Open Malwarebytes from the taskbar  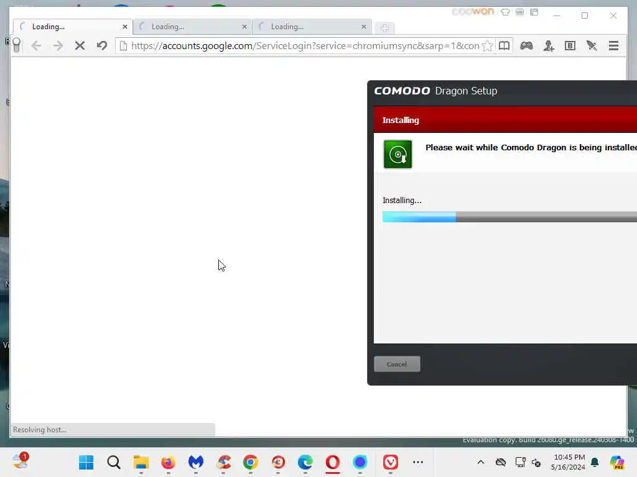pos(196,462)
